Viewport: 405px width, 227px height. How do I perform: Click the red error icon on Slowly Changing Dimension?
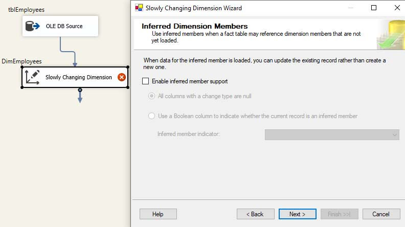[121, 77]
